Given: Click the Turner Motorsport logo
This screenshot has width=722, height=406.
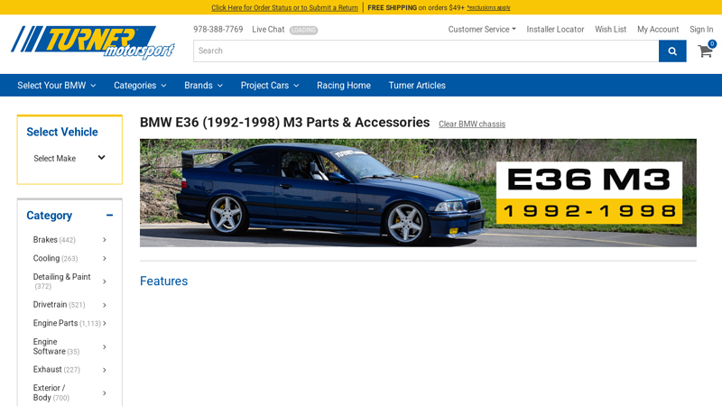Looking at the screenshot, I should tap(93, 42).
